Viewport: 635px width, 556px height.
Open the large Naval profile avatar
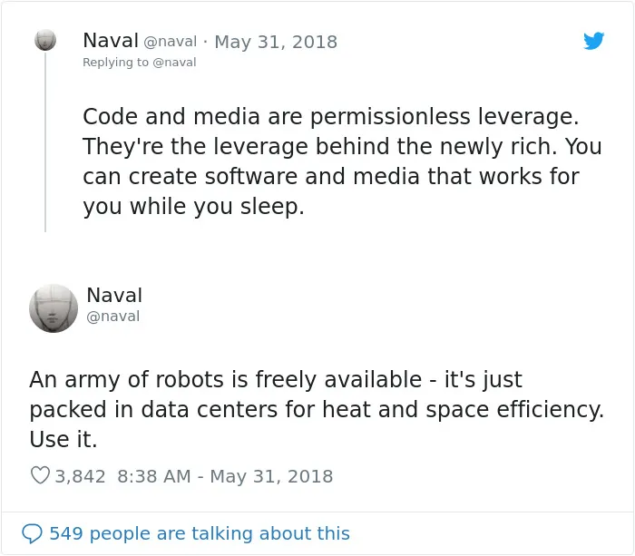(54, 308)
